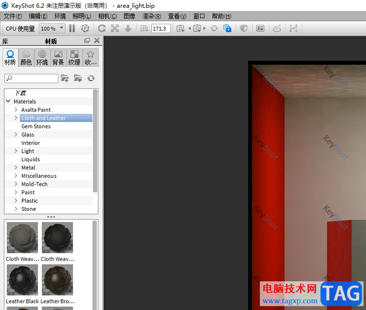Switch to the 环境 library tab
The width and height of the screenshot is (366, 310).
click(x=42, y=57)
